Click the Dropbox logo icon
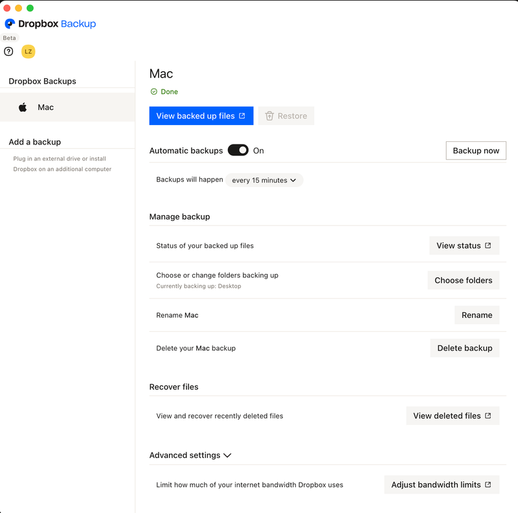Screen dimensions: 518x513 coord(10,24)
